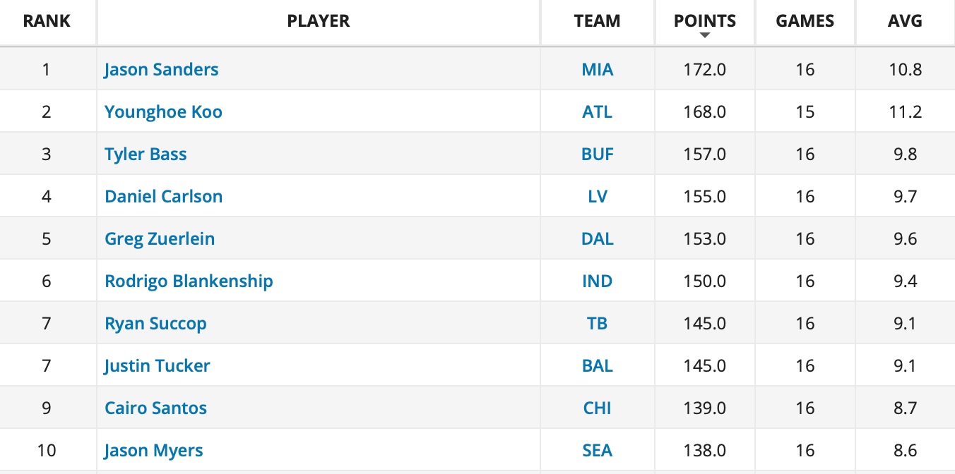
Task: Open Jason Sanders player page
Action: pos(161,69)
